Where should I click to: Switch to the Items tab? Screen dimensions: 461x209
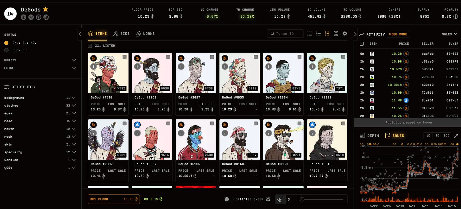point(98,34)
